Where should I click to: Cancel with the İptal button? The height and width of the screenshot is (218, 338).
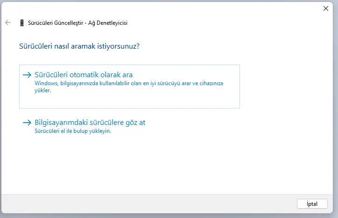point(312,204)
